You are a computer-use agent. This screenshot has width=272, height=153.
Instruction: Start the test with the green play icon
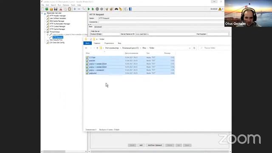pyautogui.click(x=89, y=9)
